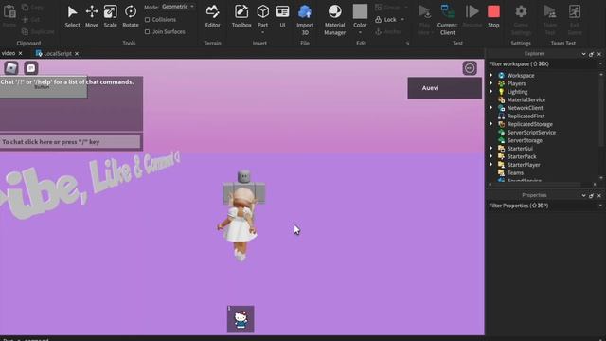This screenshot has width=606, height=341.
Task: Stop the play test
Action: (x=493, y=16)
